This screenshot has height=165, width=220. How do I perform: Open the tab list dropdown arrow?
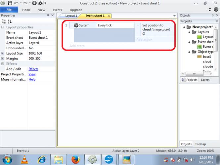[174, 16]
